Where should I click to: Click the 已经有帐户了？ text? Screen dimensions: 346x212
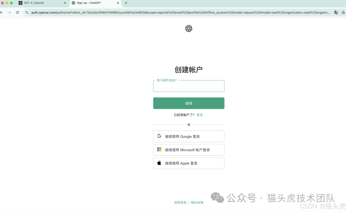coord(184,115)
